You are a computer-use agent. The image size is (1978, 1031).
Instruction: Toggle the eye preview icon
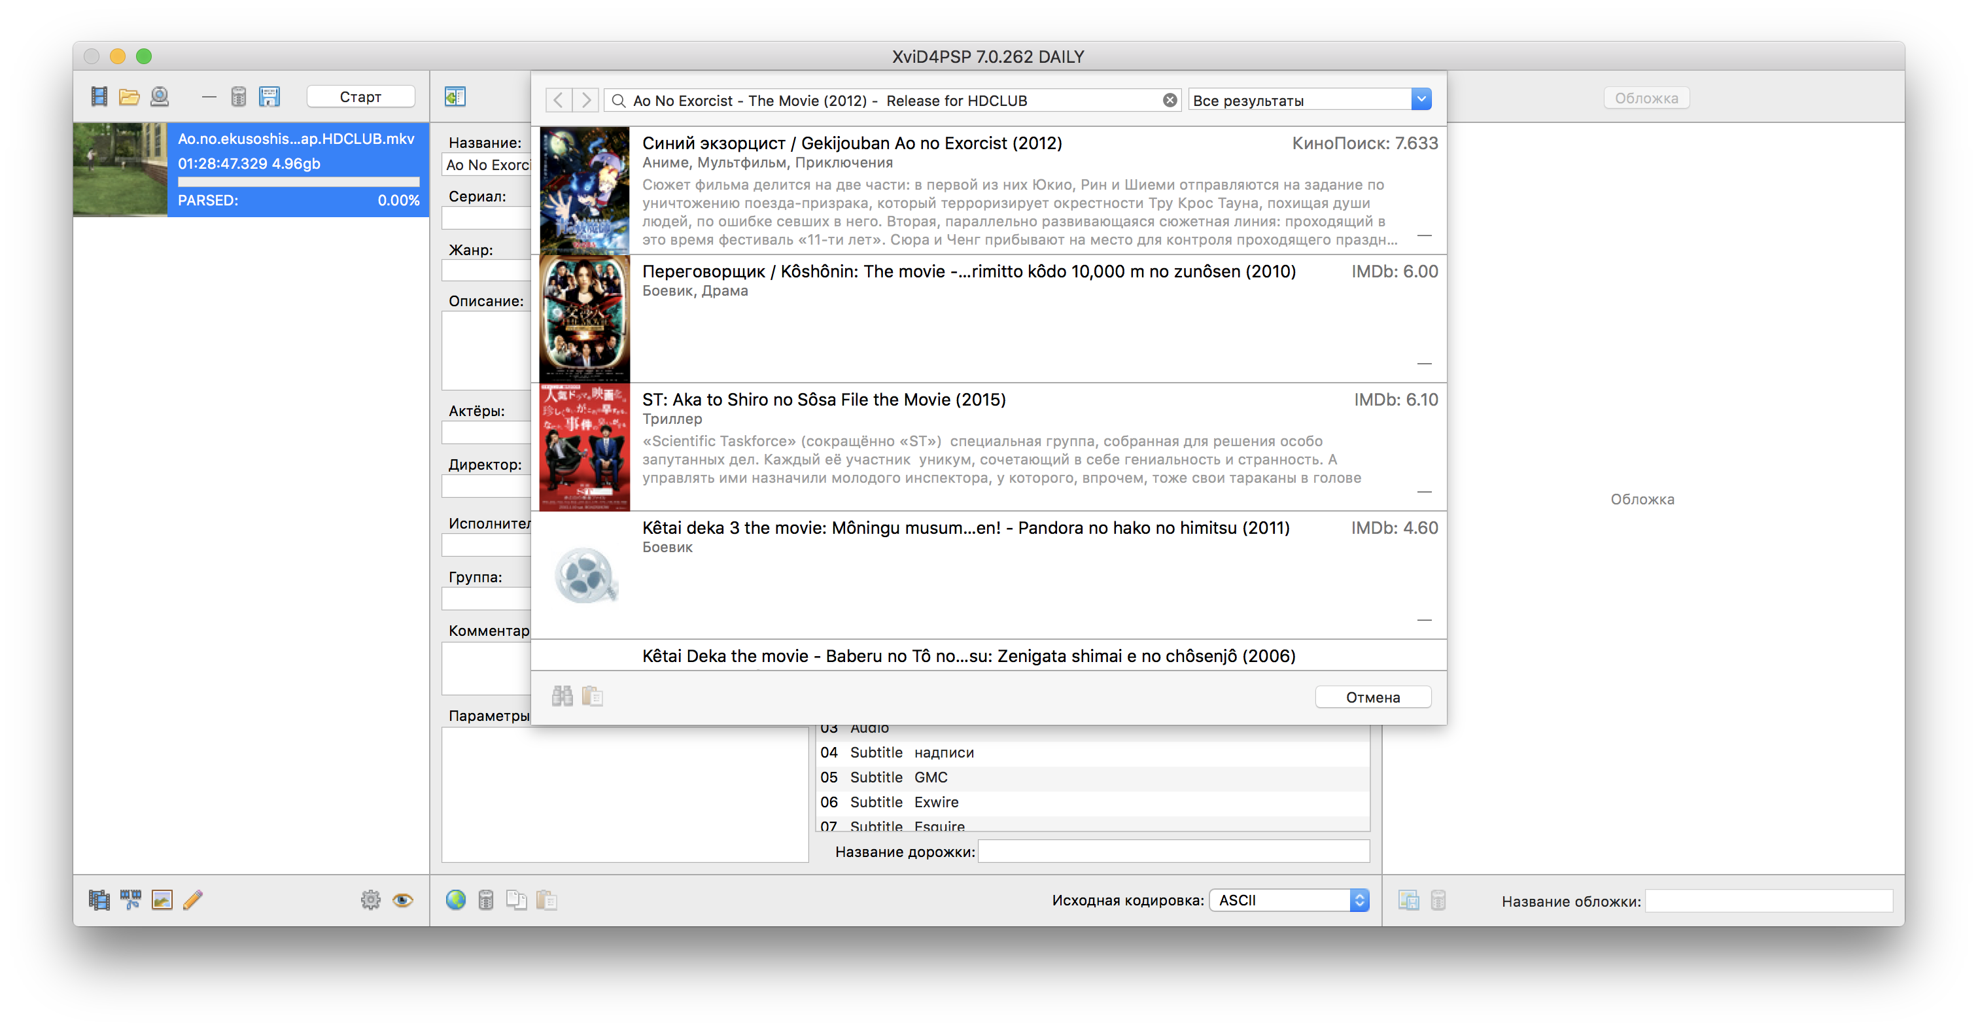tap(402, 900)
